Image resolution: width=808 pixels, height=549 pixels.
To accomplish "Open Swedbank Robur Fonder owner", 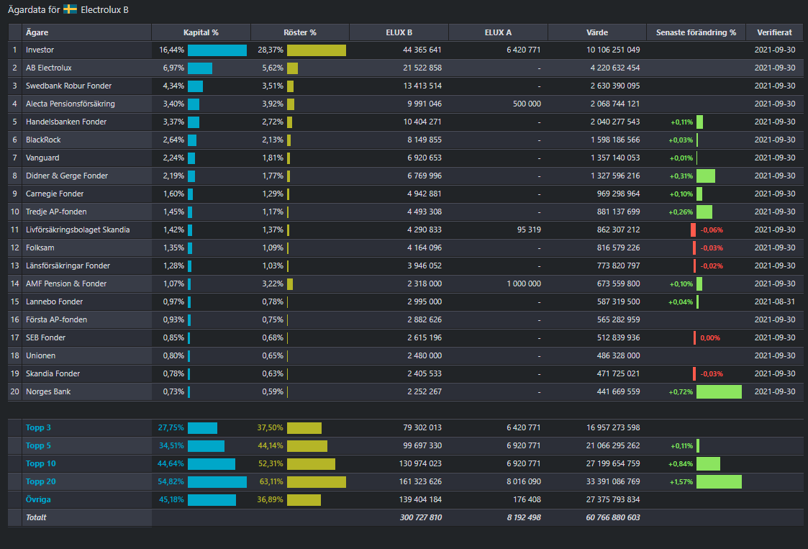I will 68,86.
